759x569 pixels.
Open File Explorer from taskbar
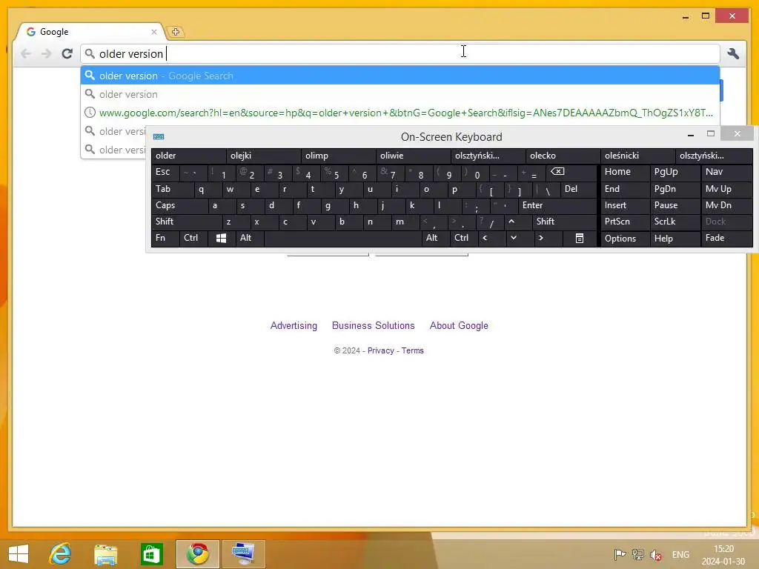pos(105,554)
